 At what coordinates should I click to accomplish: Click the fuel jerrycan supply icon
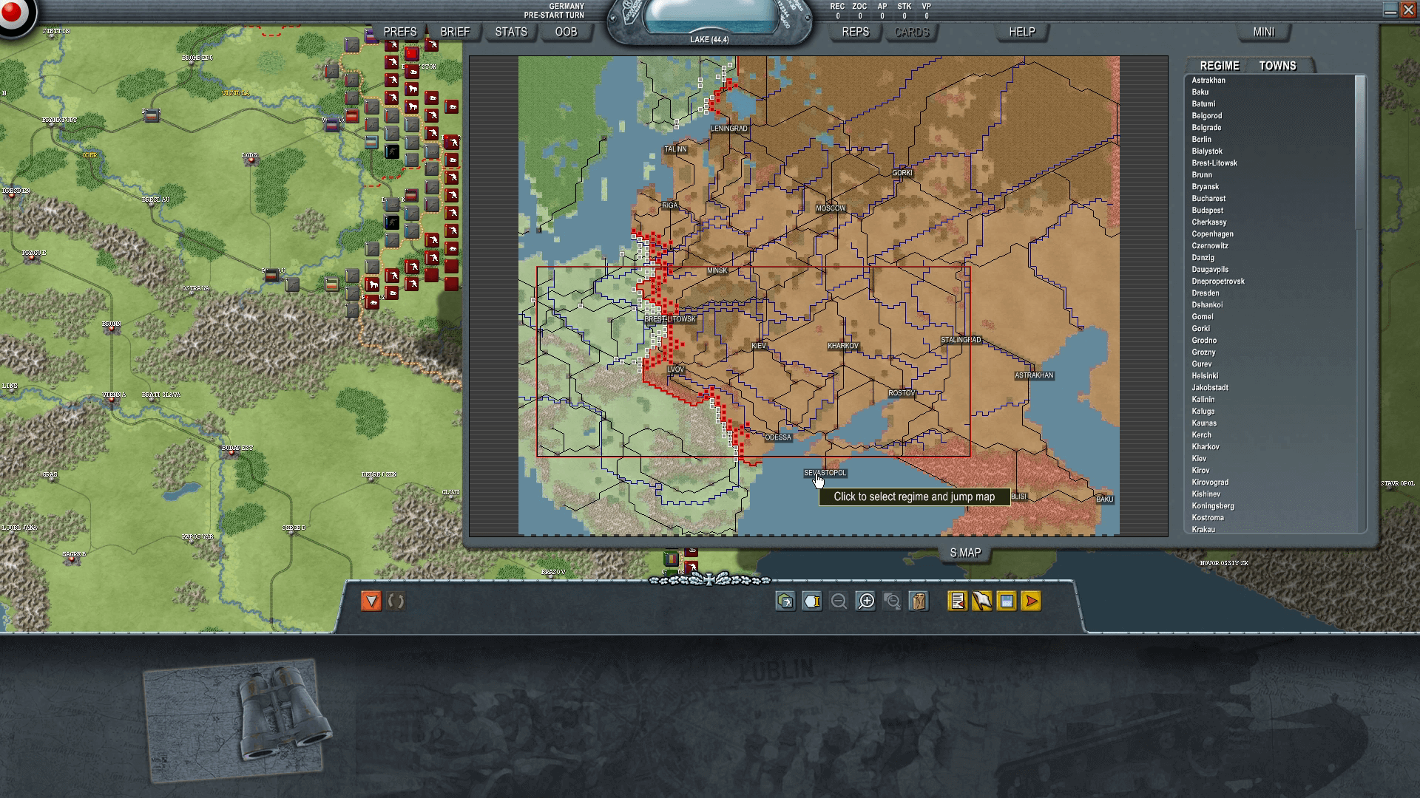point(919,601)
